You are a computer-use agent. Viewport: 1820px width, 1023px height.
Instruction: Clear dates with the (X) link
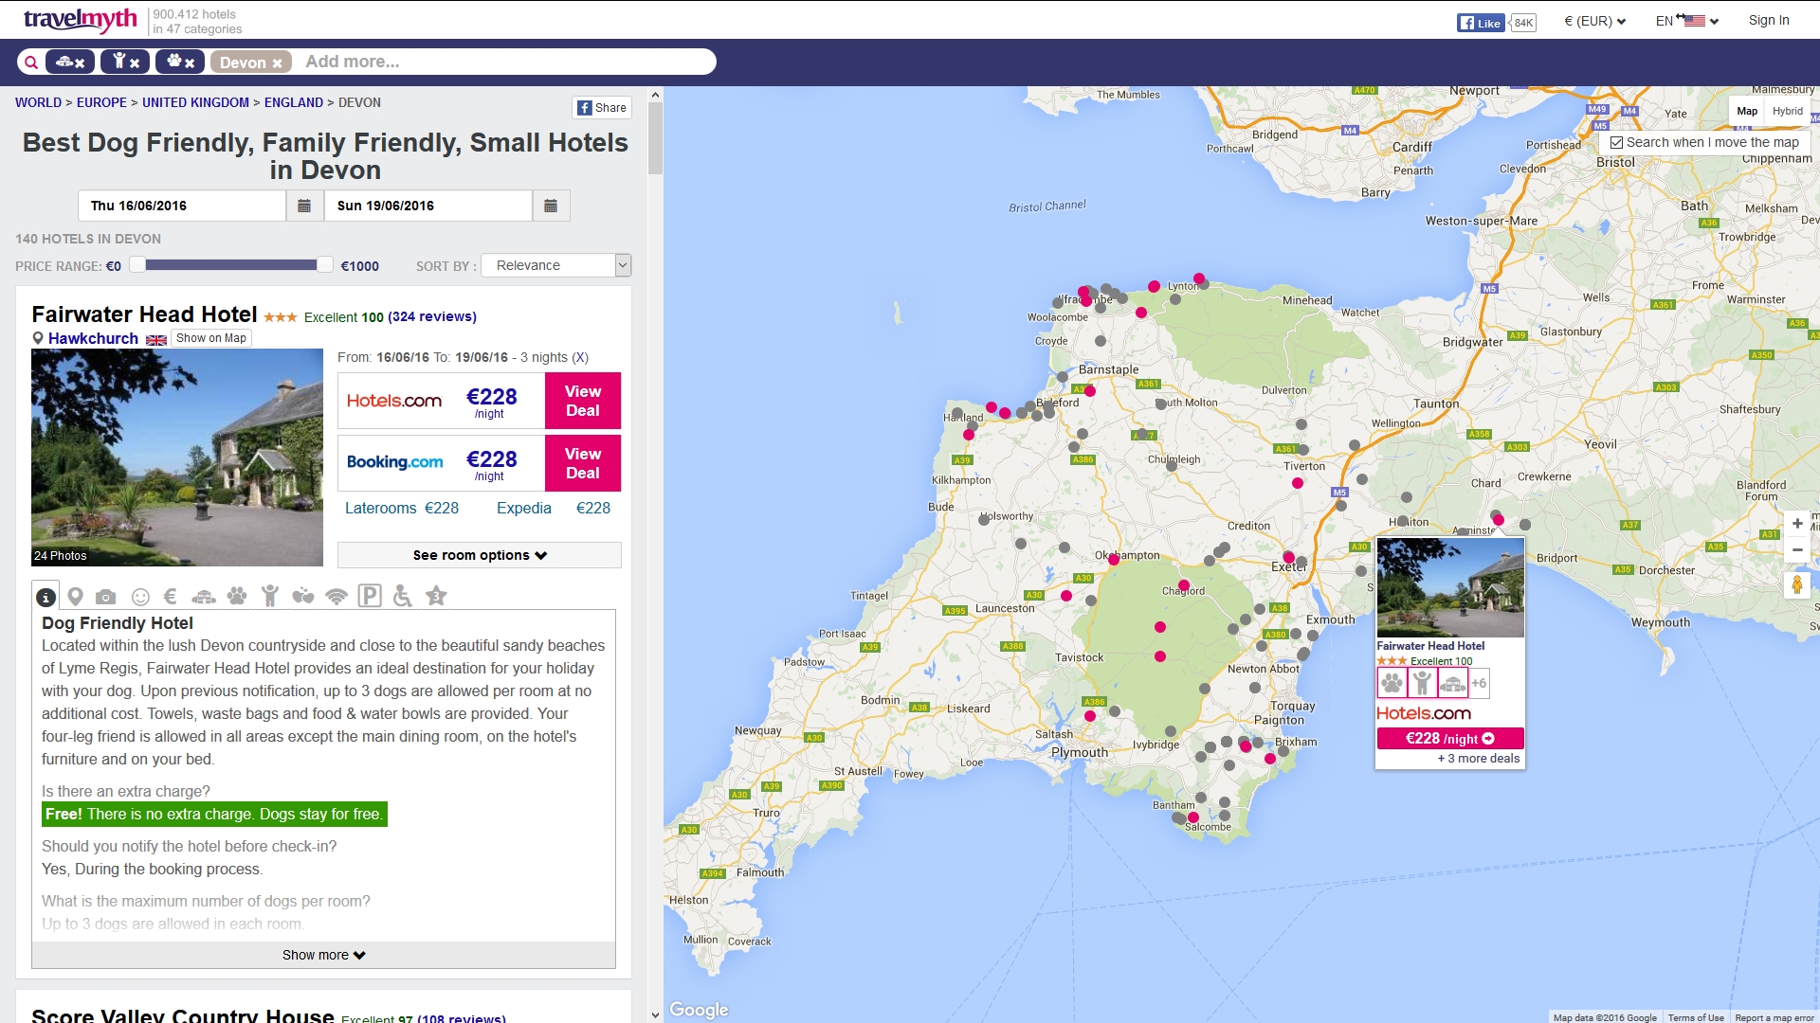click(580, 357)
